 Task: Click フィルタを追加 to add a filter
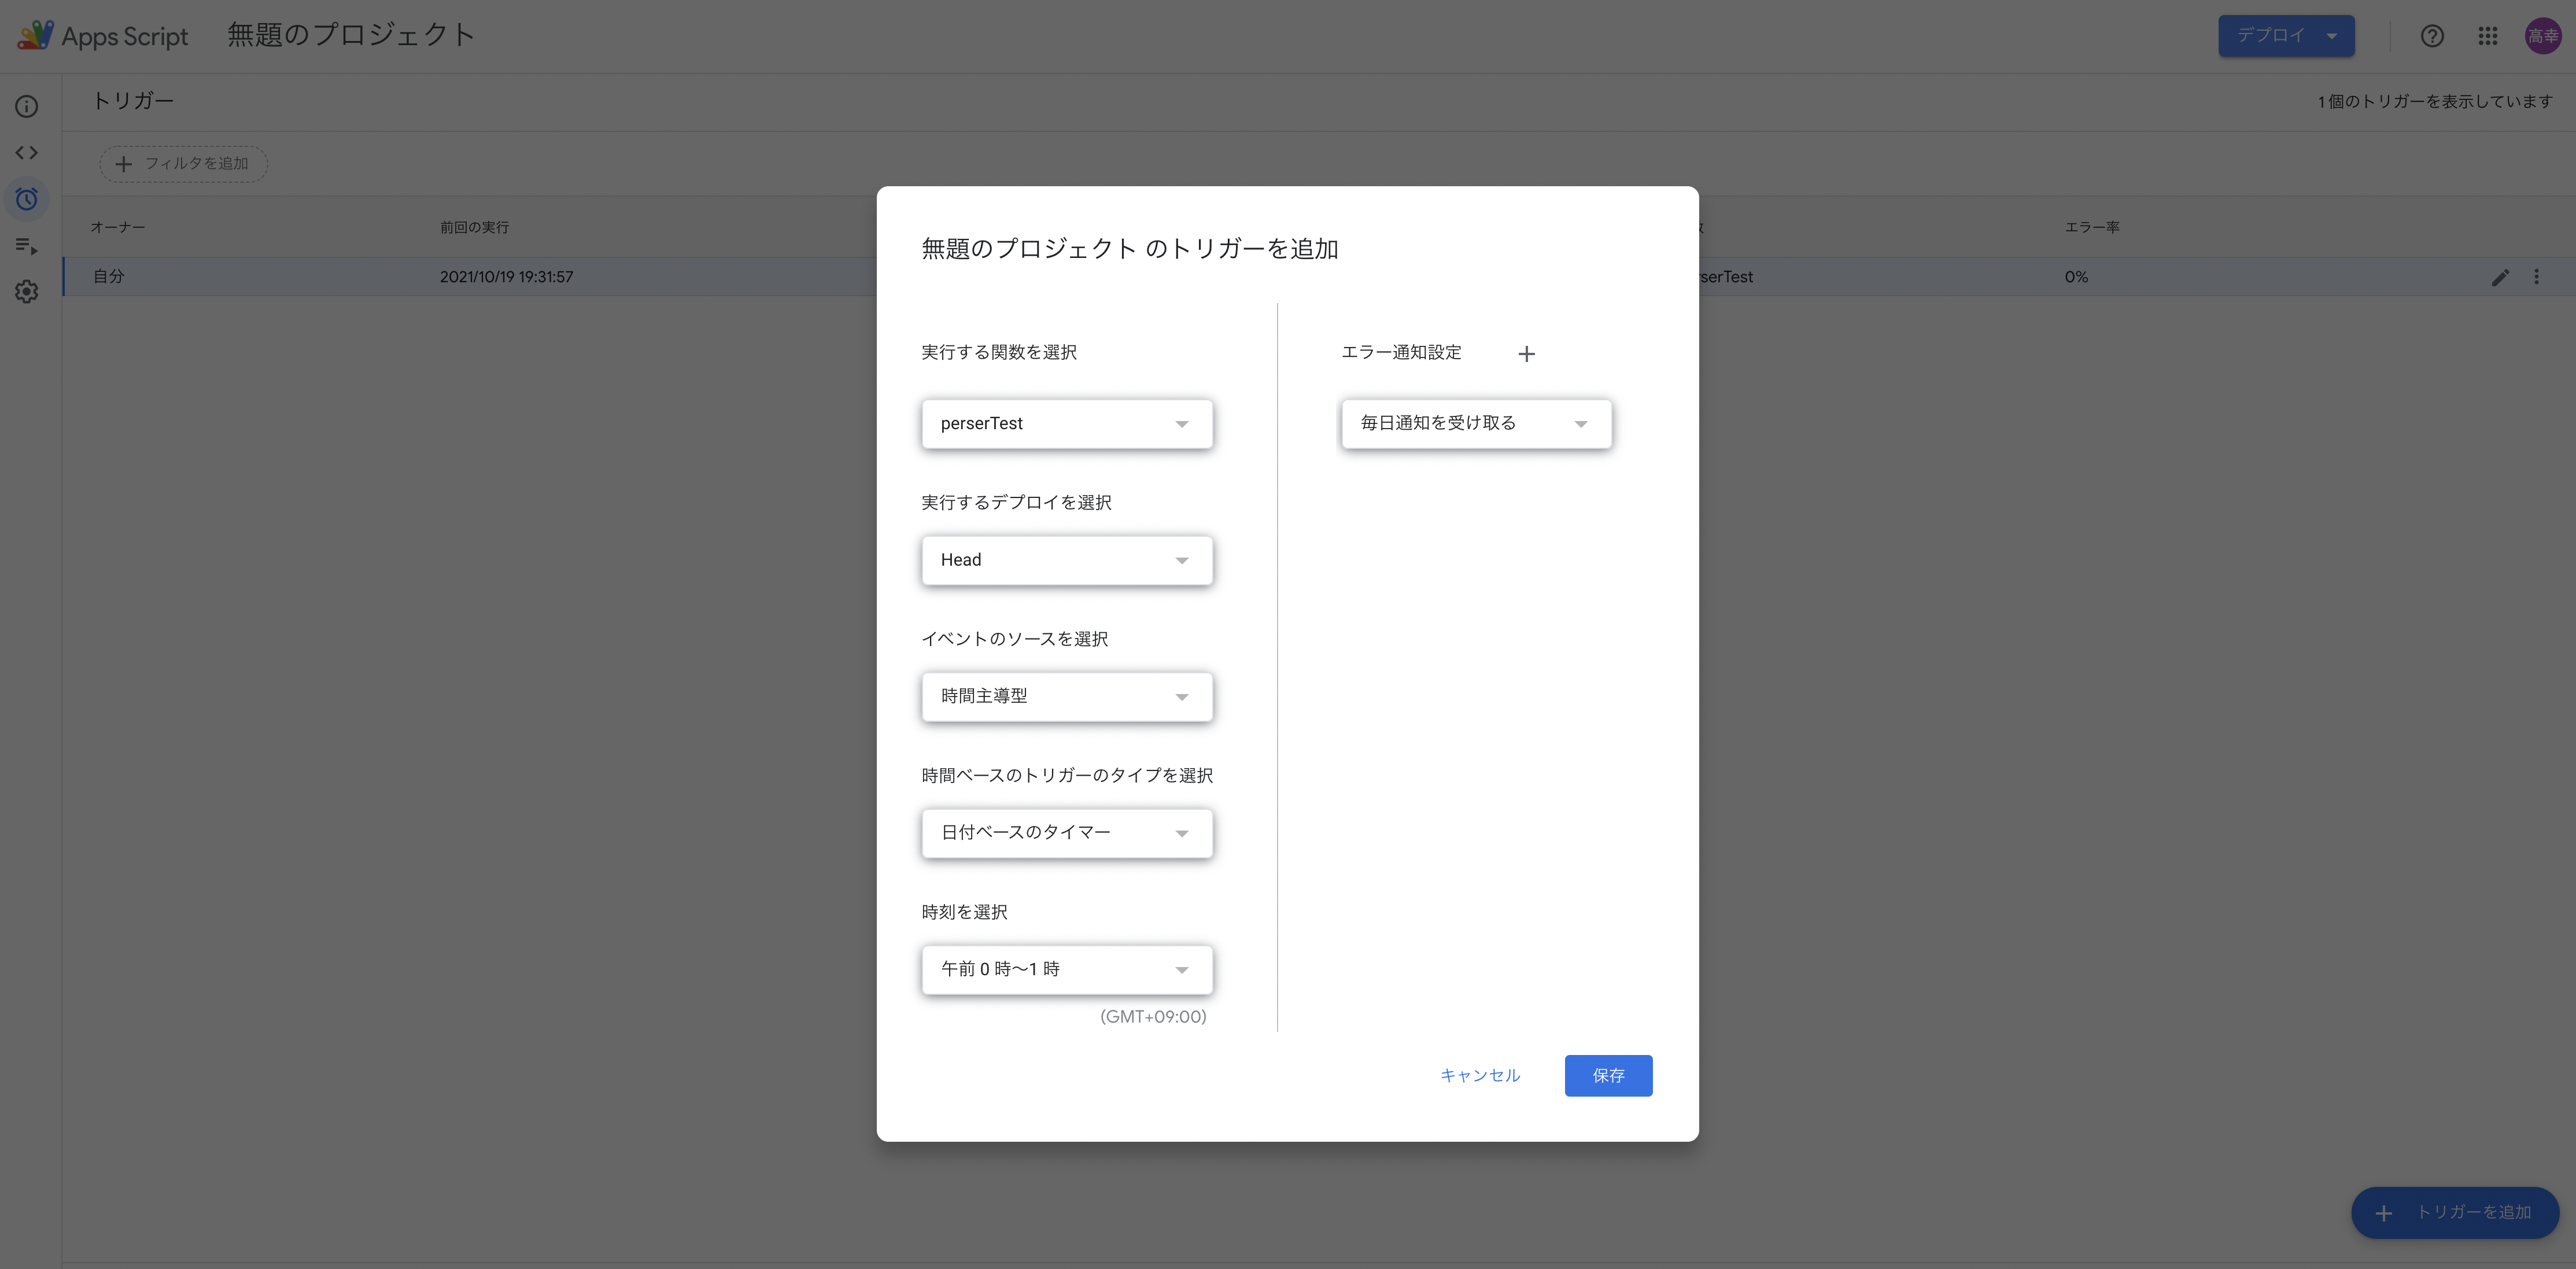point(183,163)
